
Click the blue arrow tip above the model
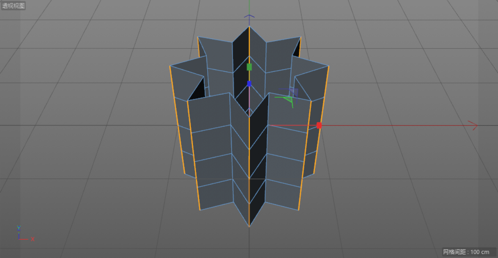point(249,17)
